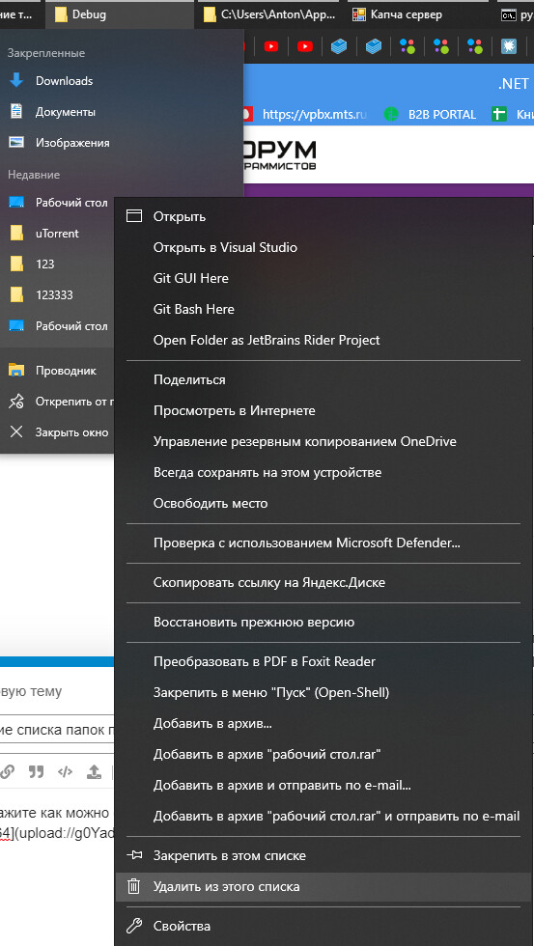Launch "Проводник" from the jump list
The height and width of the screenshot is (946, 534).
click(57, 371)
